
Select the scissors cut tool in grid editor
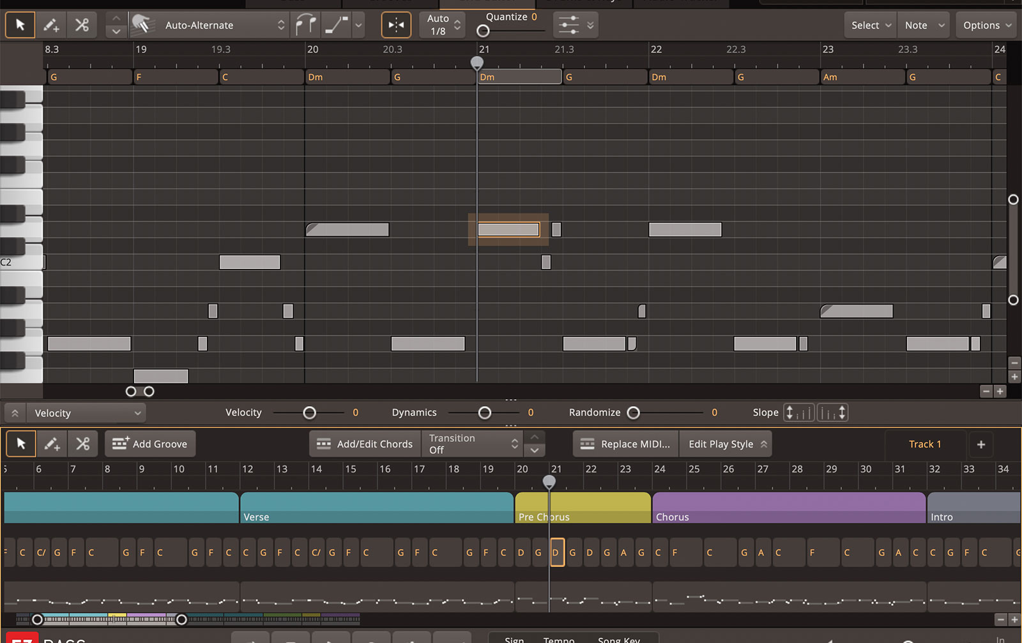click(x=82, y=25)
